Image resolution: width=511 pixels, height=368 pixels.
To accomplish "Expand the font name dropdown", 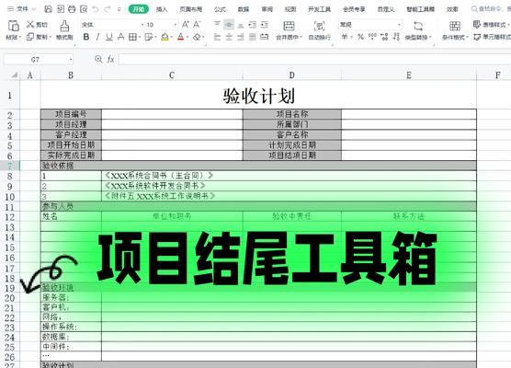I will pos(142,25).
